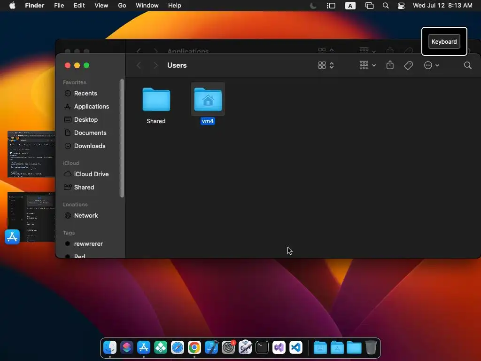This screenshot has width=481, height=361.
Task: Open Terminal from the Dock
Action: (262, 347)
